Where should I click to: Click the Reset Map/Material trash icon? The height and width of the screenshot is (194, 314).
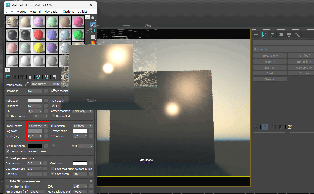(x=30, y=77)
